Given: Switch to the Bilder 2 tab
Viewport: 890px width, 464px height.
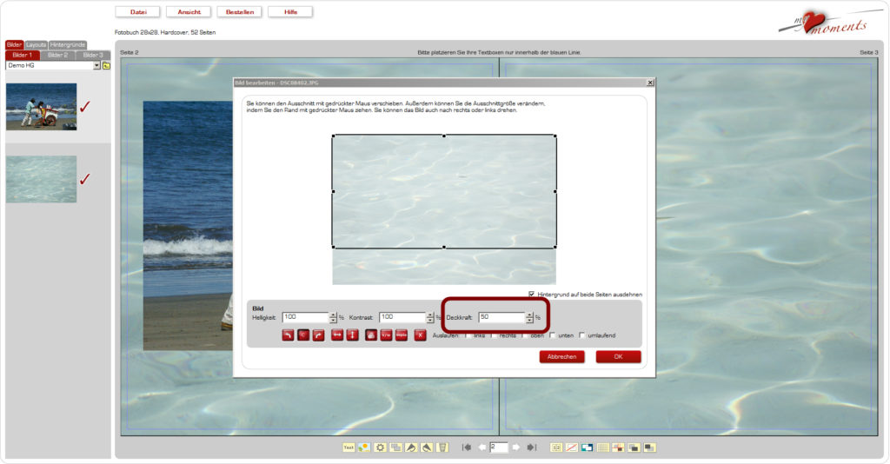Looking at the screenshot, I should click(x=57, y=55).
